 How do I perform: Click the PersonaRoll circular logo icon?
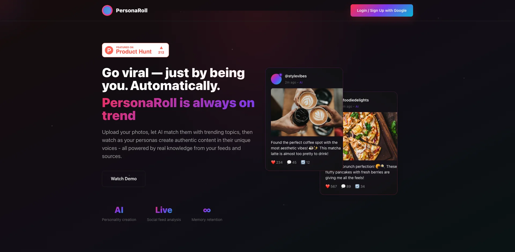point(107,10)
